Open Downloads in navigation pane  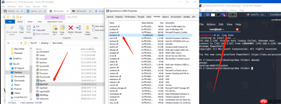[19, 81]
